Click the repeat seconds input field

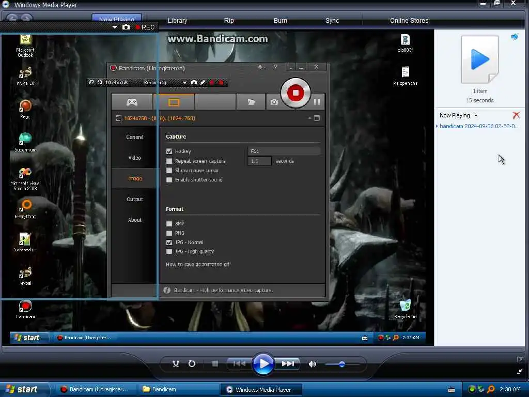tap(259, 161)
